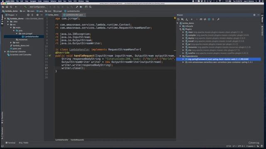Click the Back navigation arrow
The image size is (266, 149).
point(16,7)
